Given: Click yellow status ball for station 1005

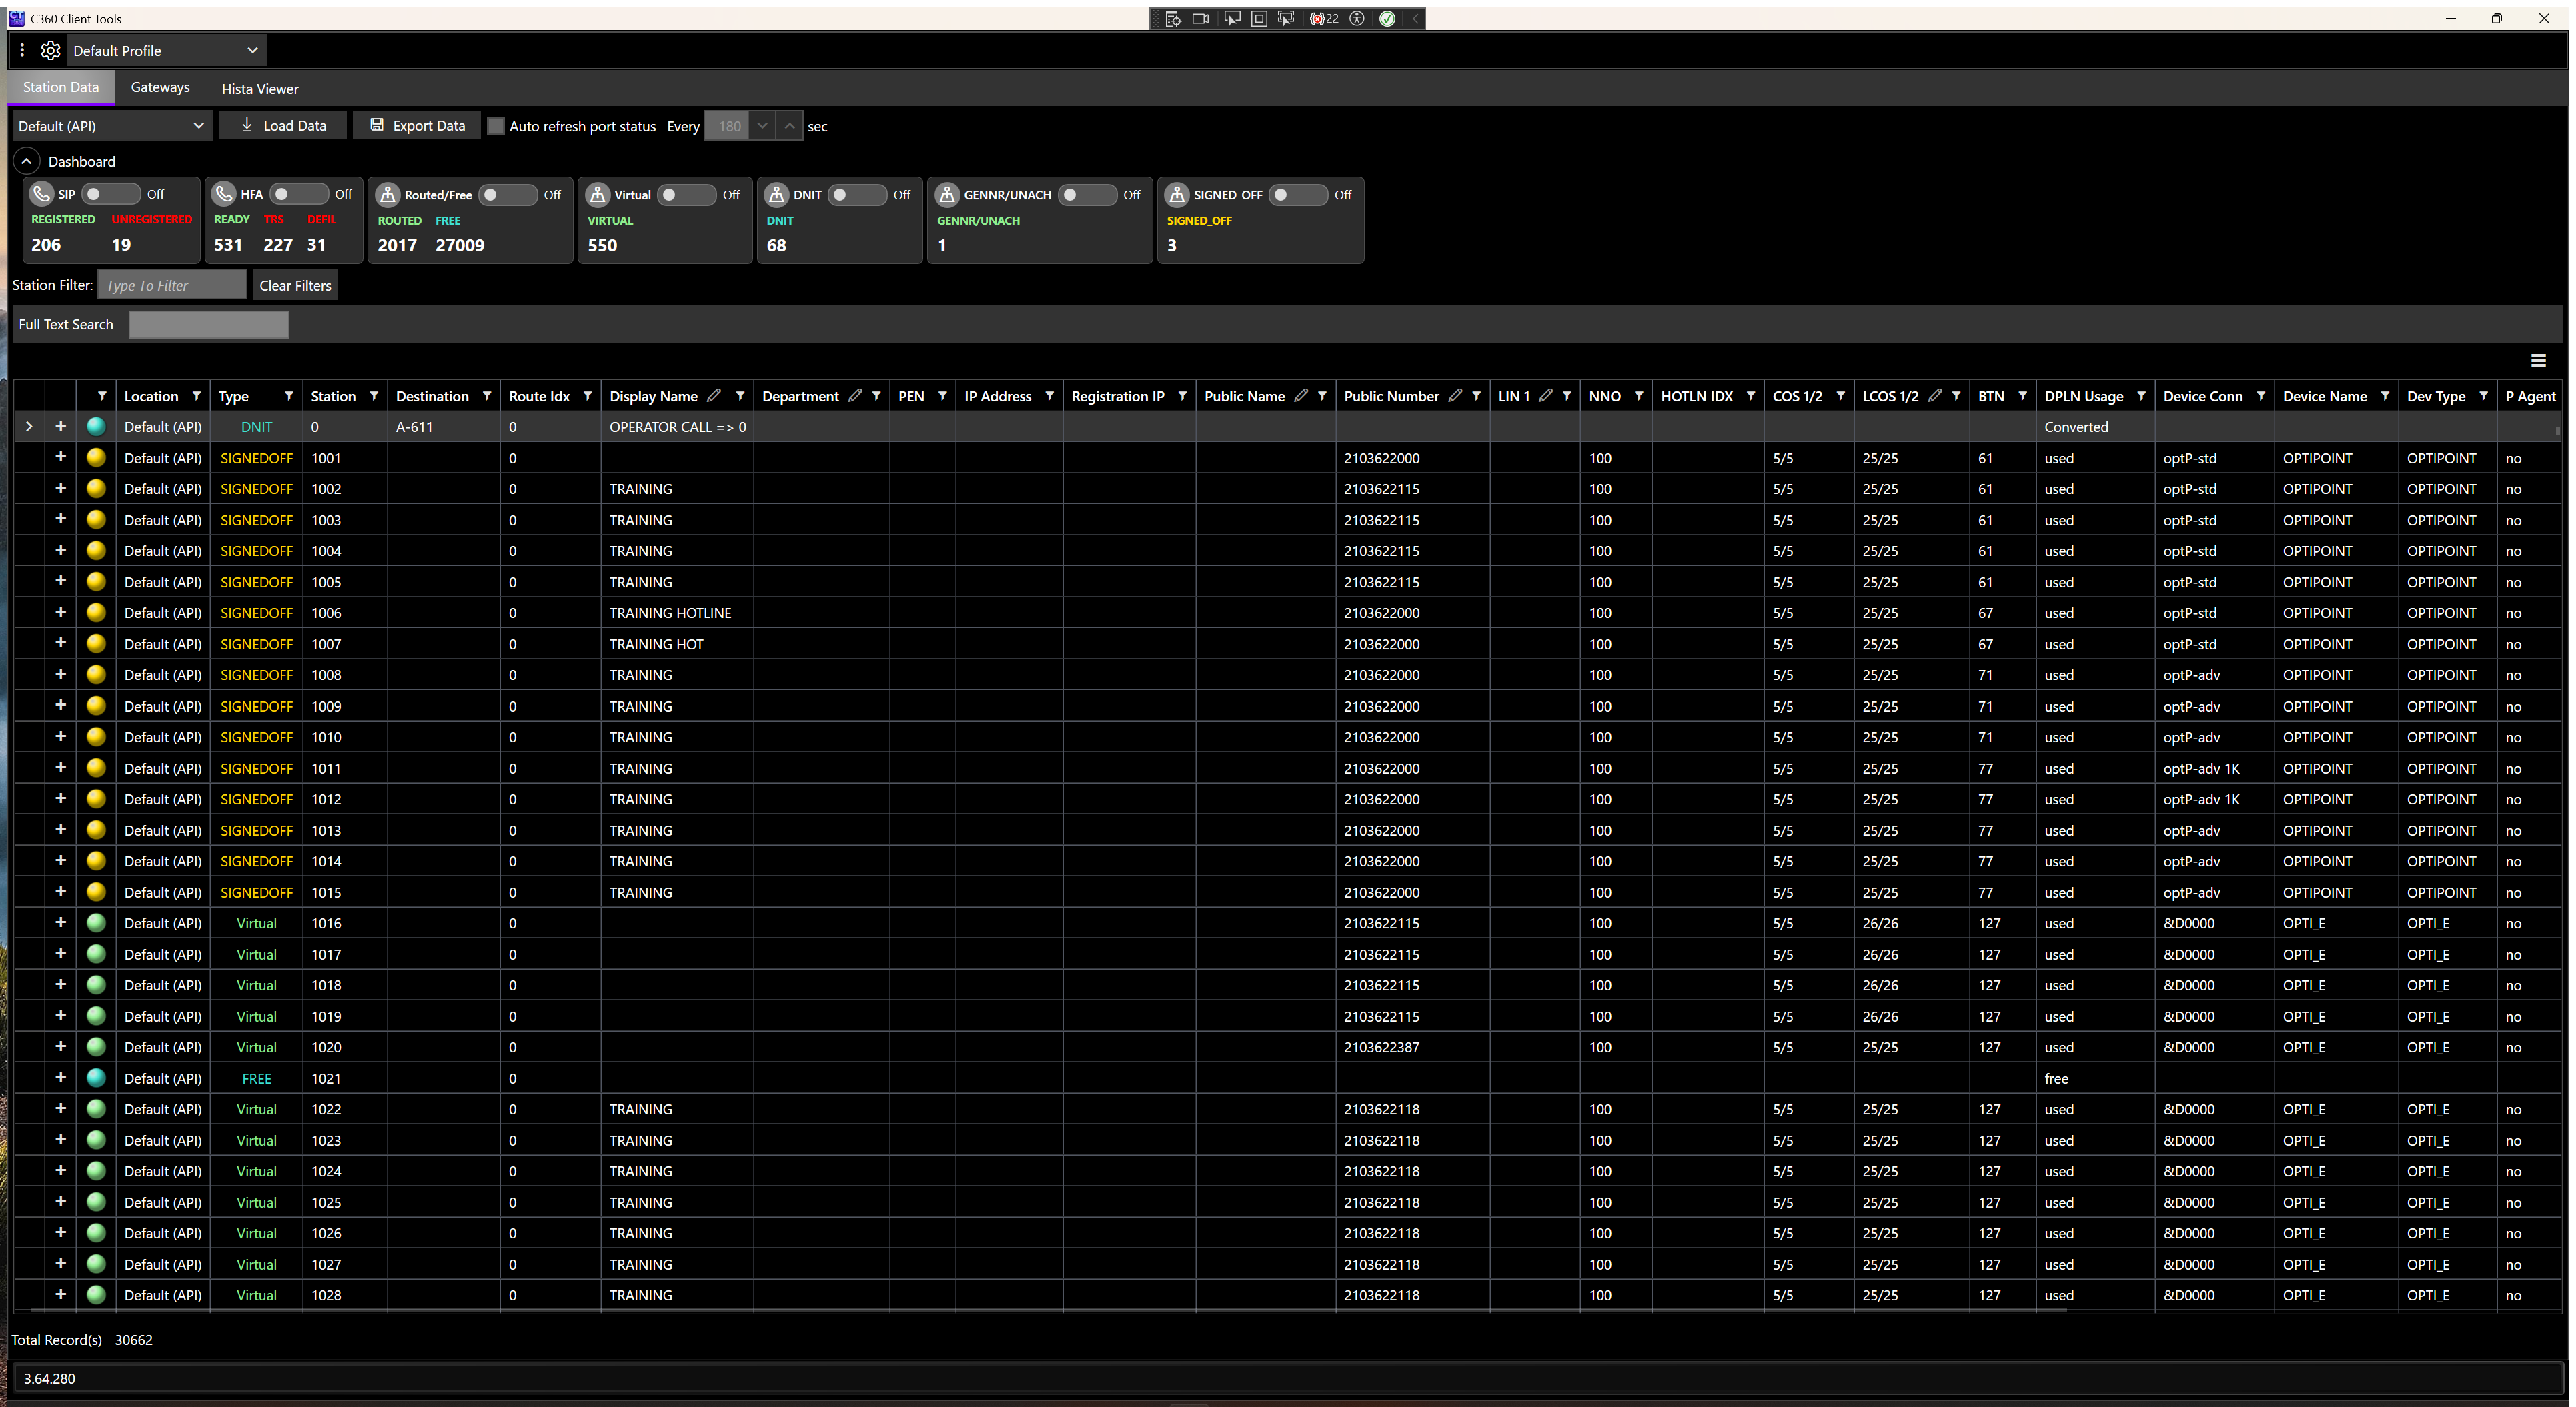Looking at the screenshot, I should point(96,581).
